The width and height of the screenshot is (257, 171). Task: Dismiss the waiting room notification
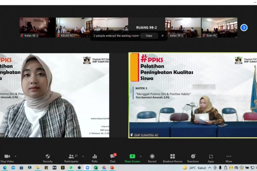click(x=162, y=35)
